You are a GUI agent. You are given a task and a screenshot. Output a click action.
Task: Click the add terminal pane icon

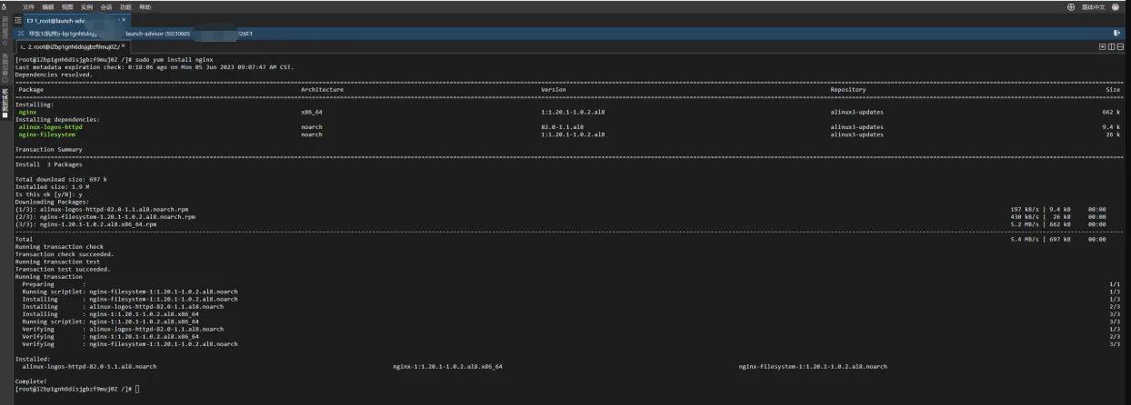[1103, 46]
